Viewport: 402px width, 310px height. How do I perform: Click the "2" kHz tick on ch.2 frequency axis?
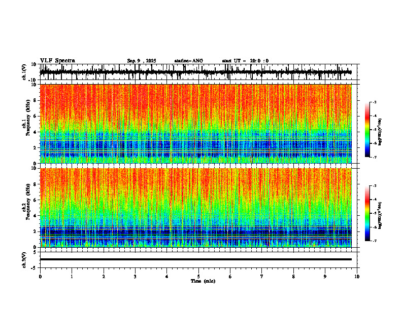[x=35, y=231]
